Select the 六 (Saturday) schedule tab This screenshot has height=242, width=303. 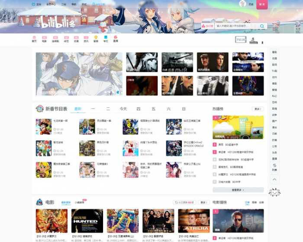[168, 109]
